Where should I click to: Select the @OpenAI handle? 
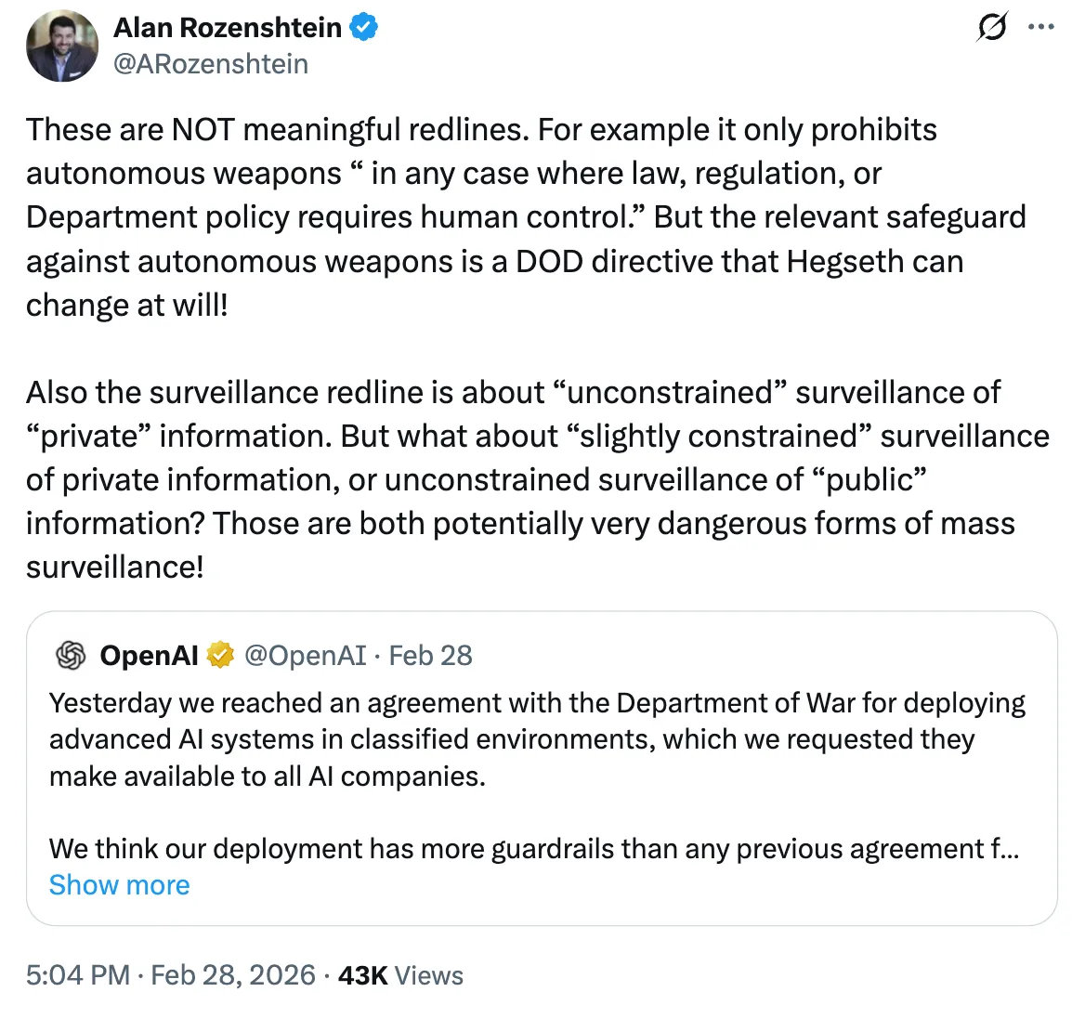305,656
